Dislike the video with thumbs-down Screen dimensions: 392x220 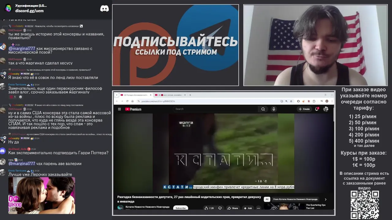(x=220, y=208)
